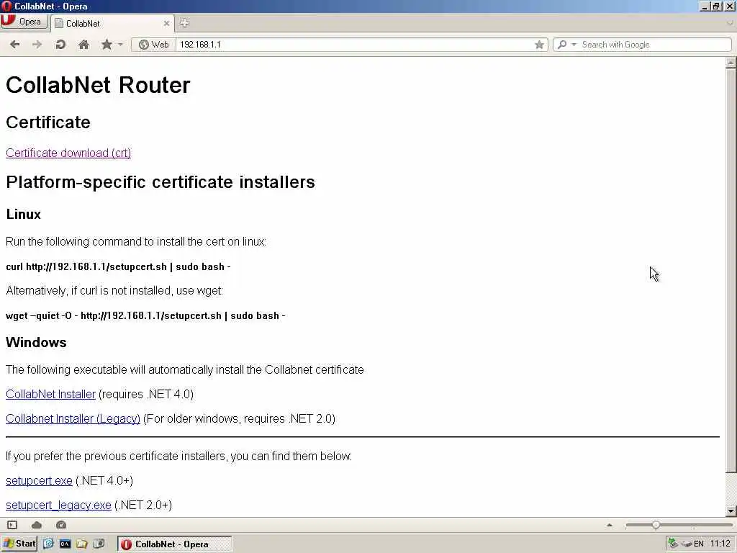Click the vertical scrollbar down arrow
The width and height of the screenshot is (737, 553).
tap(731, 511)
